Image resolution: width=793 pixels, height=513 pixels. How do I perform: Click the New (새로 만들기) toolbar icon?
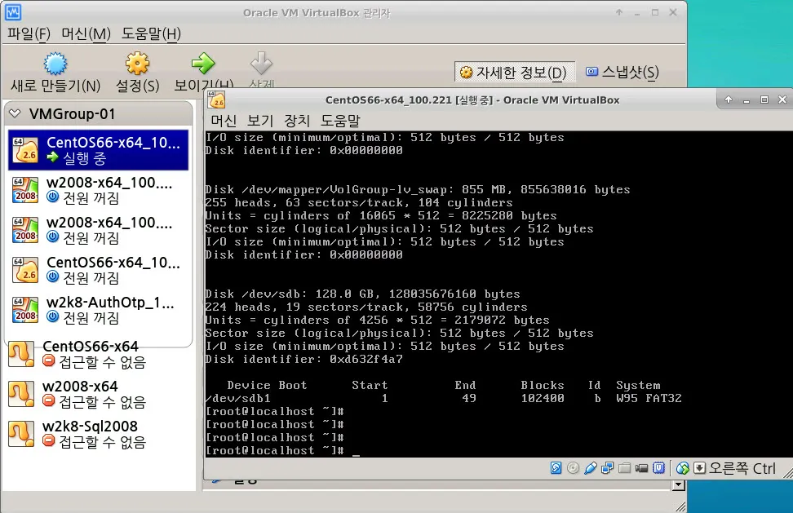pos(55,64)
